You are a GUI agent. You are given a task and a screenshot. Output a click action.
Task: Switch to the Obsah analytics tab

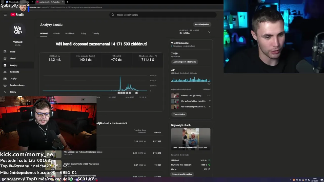[56, 33]
